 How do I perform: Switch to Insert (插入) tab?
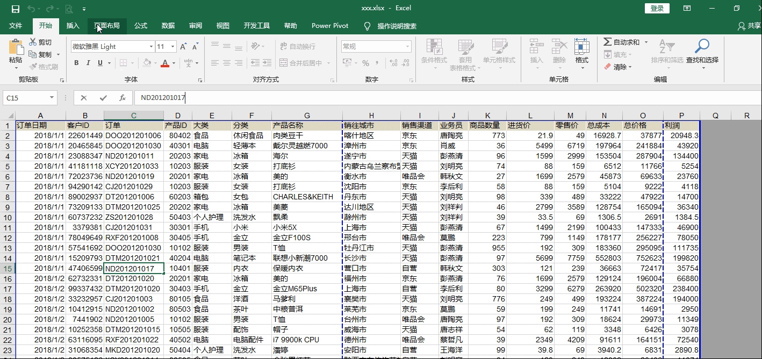73,26
